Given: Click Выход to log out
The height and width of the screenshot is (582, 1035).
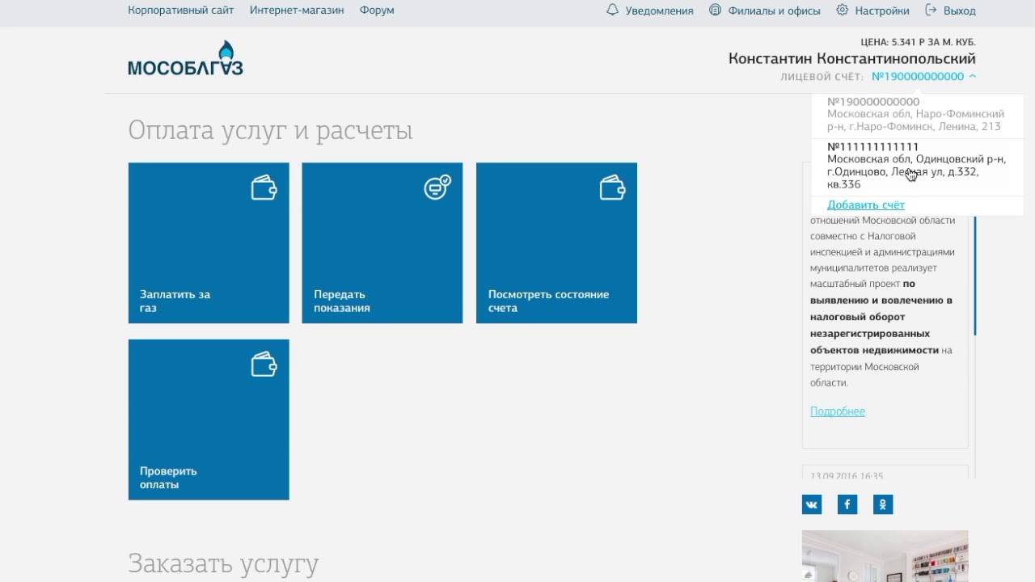Looking at the screenshot, I should click(959, 11).
